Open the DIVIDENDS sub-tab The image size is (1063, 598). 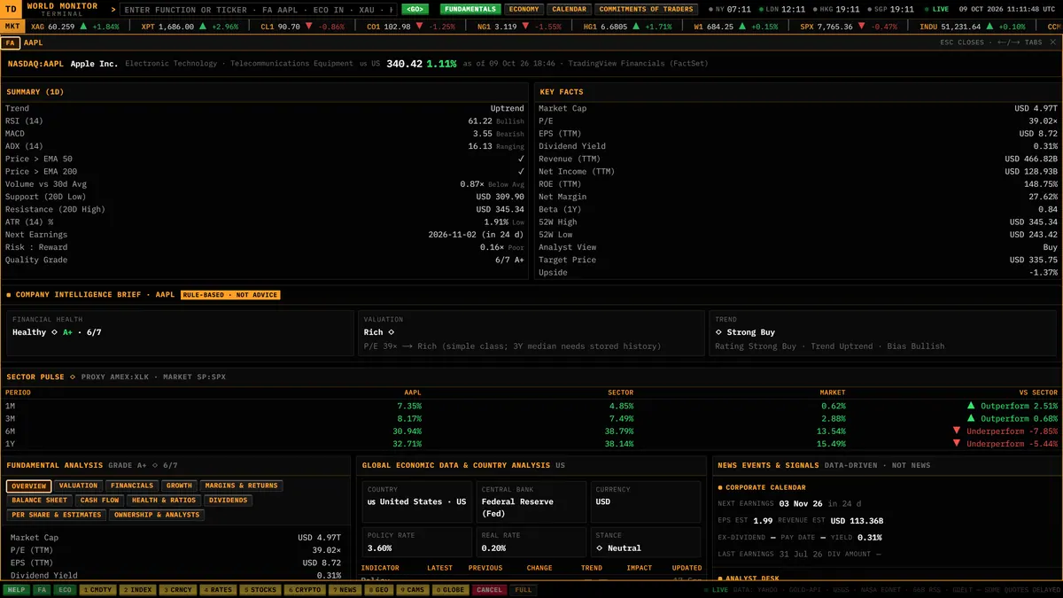click(x=229, y=501)
